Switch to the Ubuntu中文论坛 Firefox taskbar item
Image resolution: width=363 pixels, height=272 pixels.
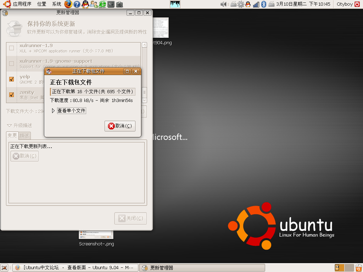click(76, 268)
